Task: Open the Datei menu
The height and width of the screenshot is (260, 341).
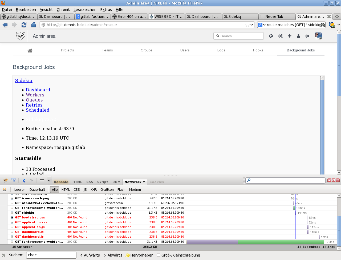Action: pyautogui.click(x=7, y=10)
